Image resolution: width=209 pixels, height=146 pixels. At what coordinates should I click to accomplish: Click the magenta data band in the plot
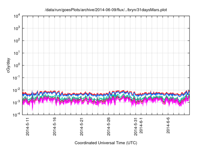pos(98,103)
